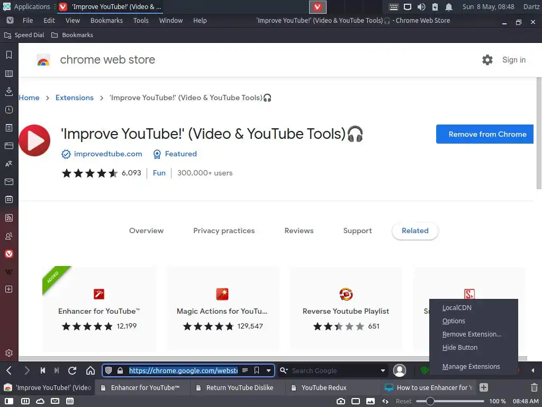
Task: Open calendar status icon in status bar
Action: [70, 401]
